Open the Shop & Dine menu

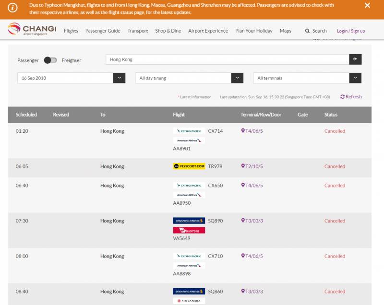(x=168, y=31)
